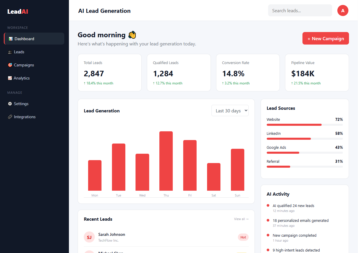This screenshot has height=253, width=358.
Task: Click the Monday bar in chart
Action: tap(95, 175)
